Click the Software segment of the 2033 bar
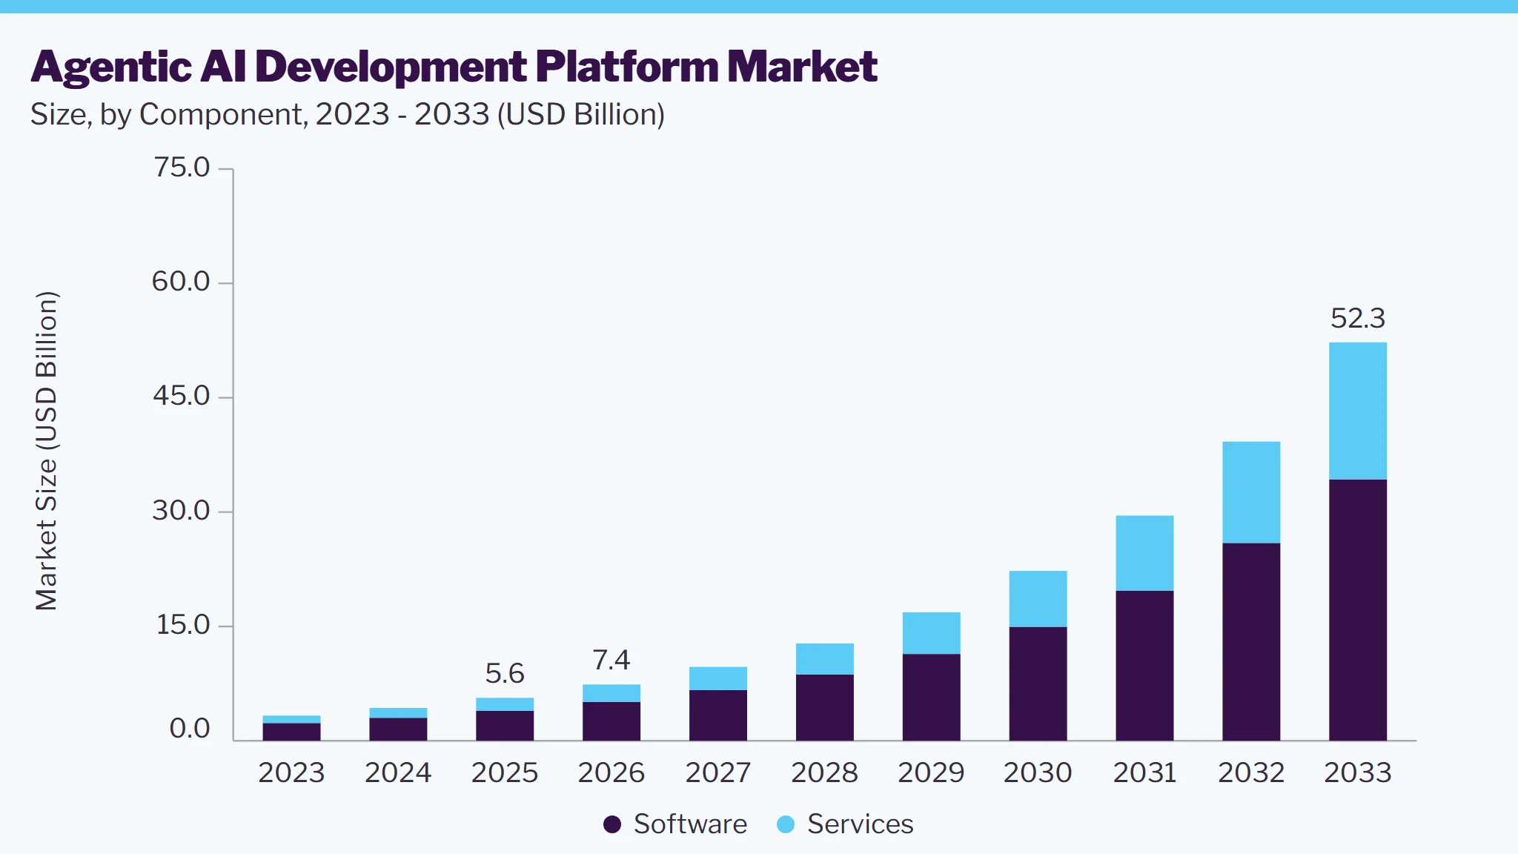The height and width of the screenshot is (854, 1518). click(1358, 610)
